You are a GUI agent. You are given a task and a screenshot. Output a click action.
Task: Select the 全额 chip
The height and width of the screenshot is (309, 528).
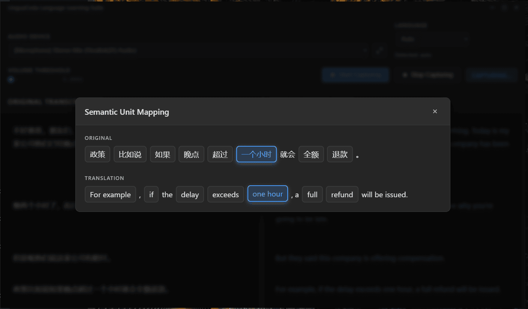pos(311,154)
